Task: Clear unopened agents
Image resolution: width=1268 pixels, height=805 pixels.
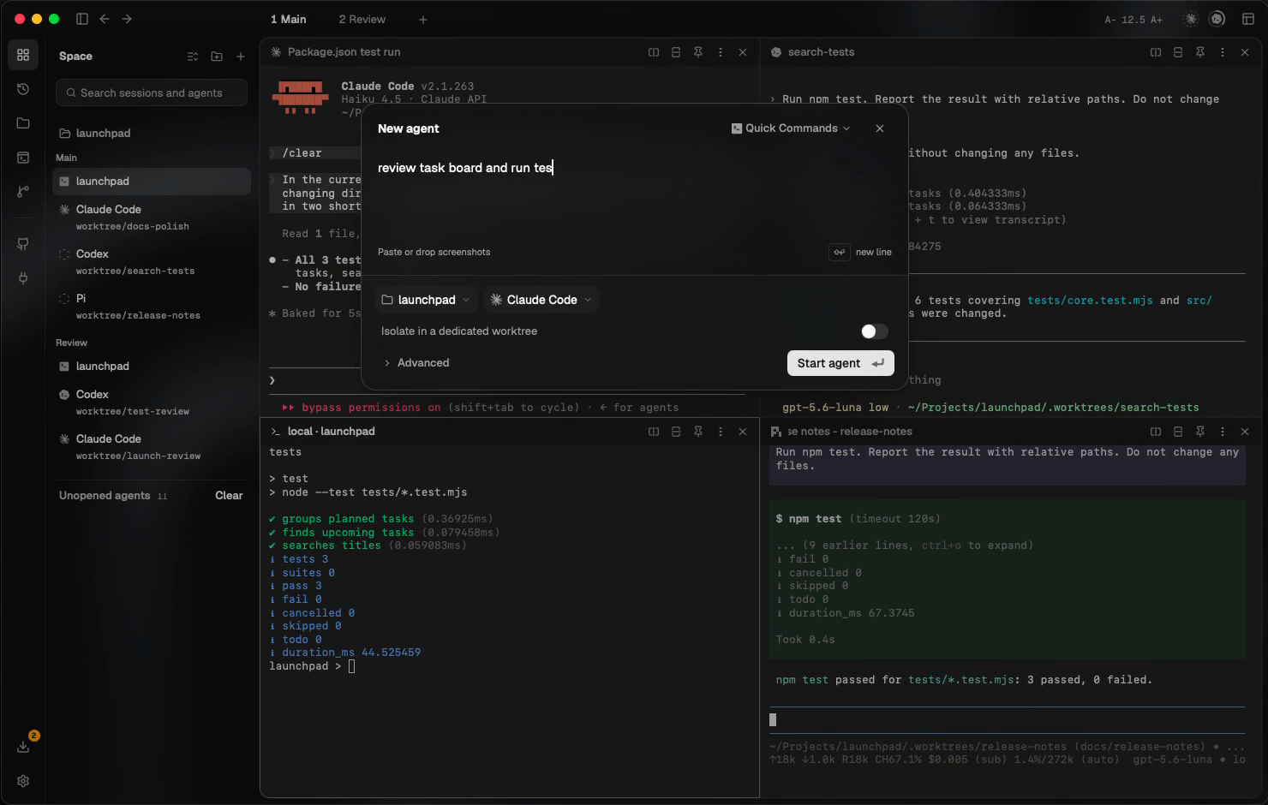Action: [229, 496]
